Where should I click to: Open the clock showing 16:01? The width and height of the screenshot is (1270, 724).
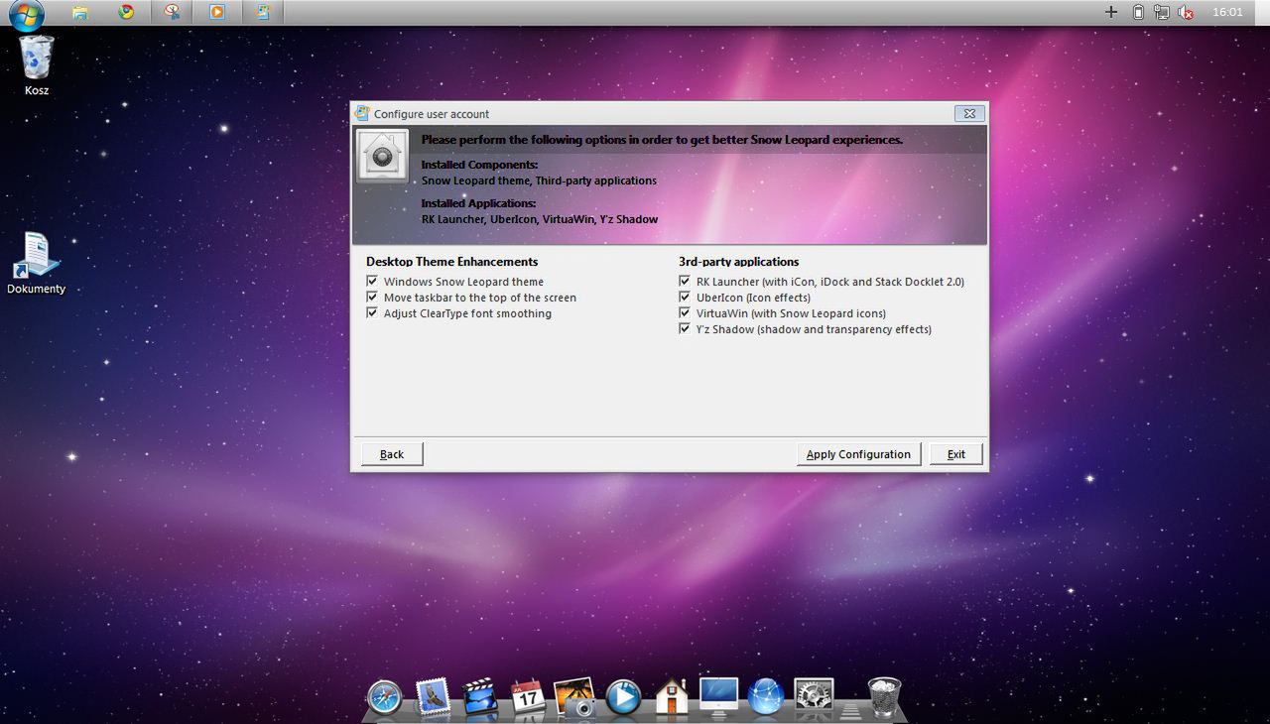tap(1227, 12)
